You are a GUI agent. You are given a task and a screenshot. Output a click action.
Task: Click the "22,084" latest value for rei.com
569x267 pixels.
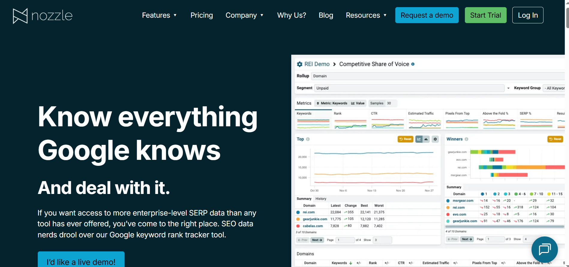click(x=335, y=212)
